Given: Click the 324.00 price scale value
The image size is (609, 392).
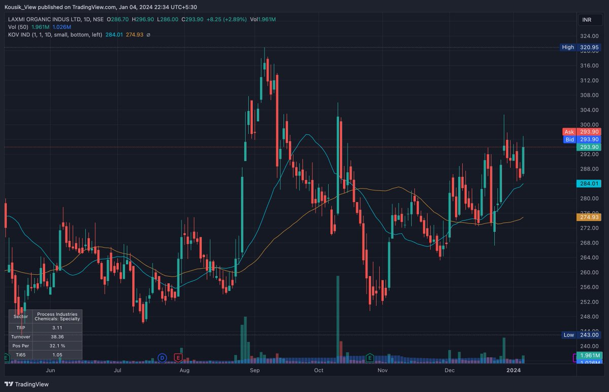Looking at the screenshot, I should click(589, 36).
